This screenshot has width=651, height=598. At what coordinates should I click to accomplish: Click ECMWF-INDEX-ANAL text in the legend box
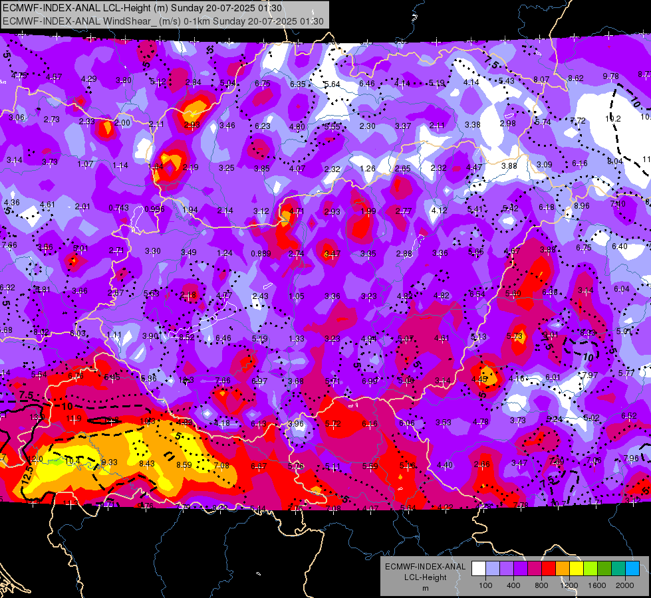click(426, 567)
